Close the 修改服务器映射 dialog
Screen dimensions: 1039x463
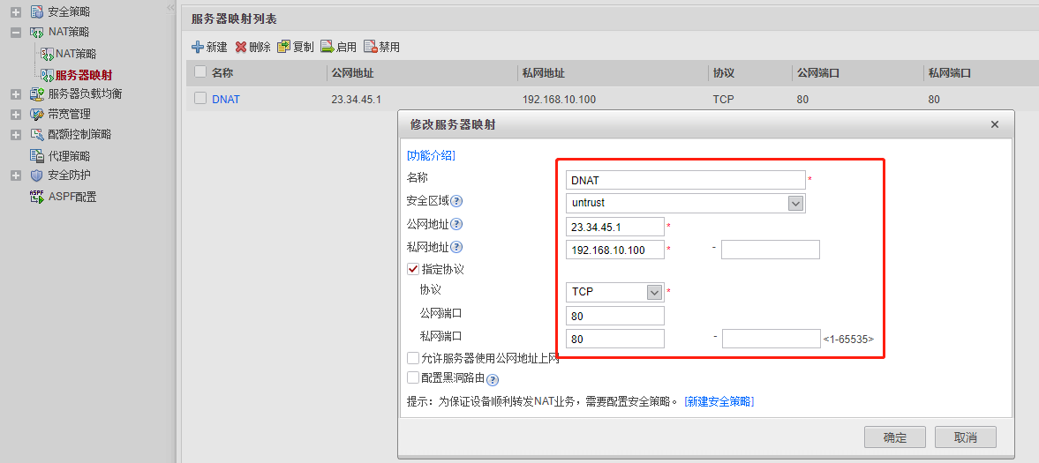tap(995, 124)
